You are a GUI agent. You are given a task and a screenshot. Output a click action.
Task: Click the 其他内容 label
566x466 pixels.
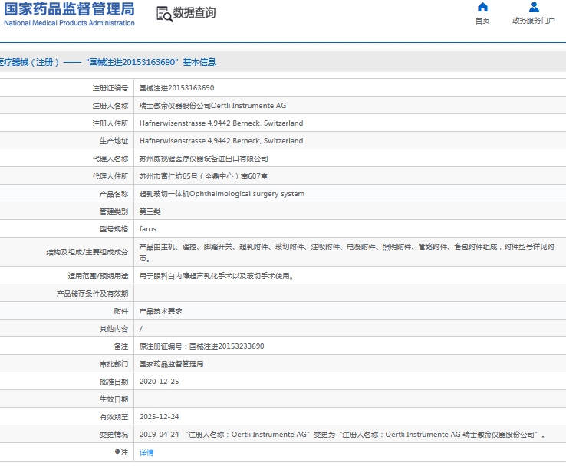pos(114,329)
